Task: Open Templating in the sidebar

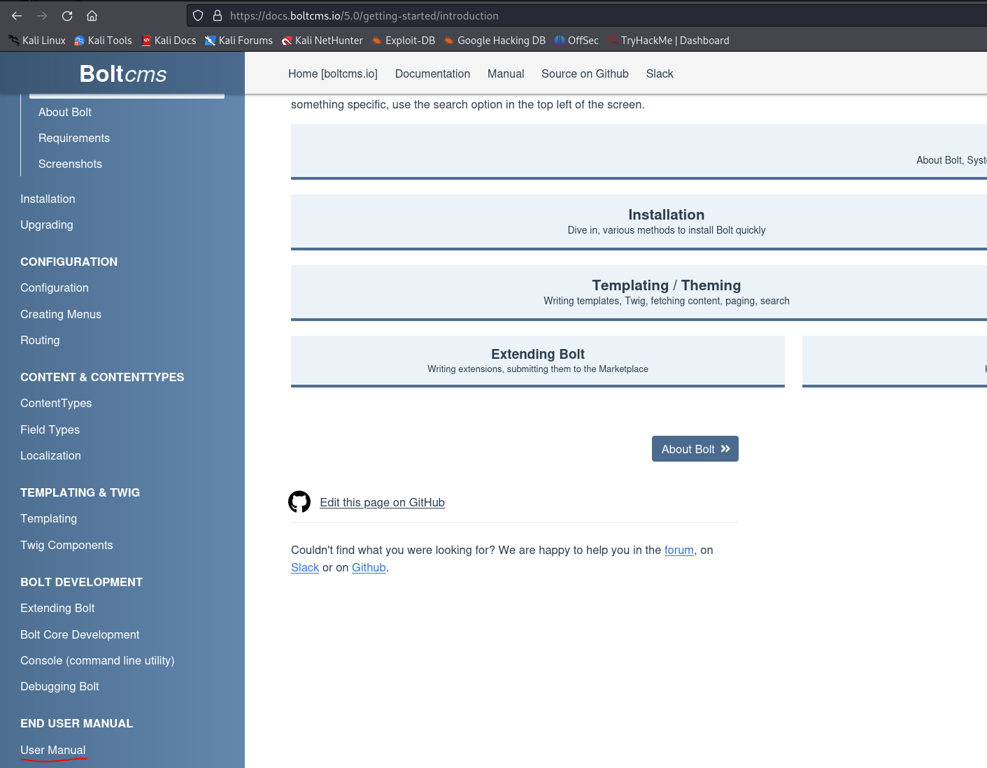Action: 48,518
